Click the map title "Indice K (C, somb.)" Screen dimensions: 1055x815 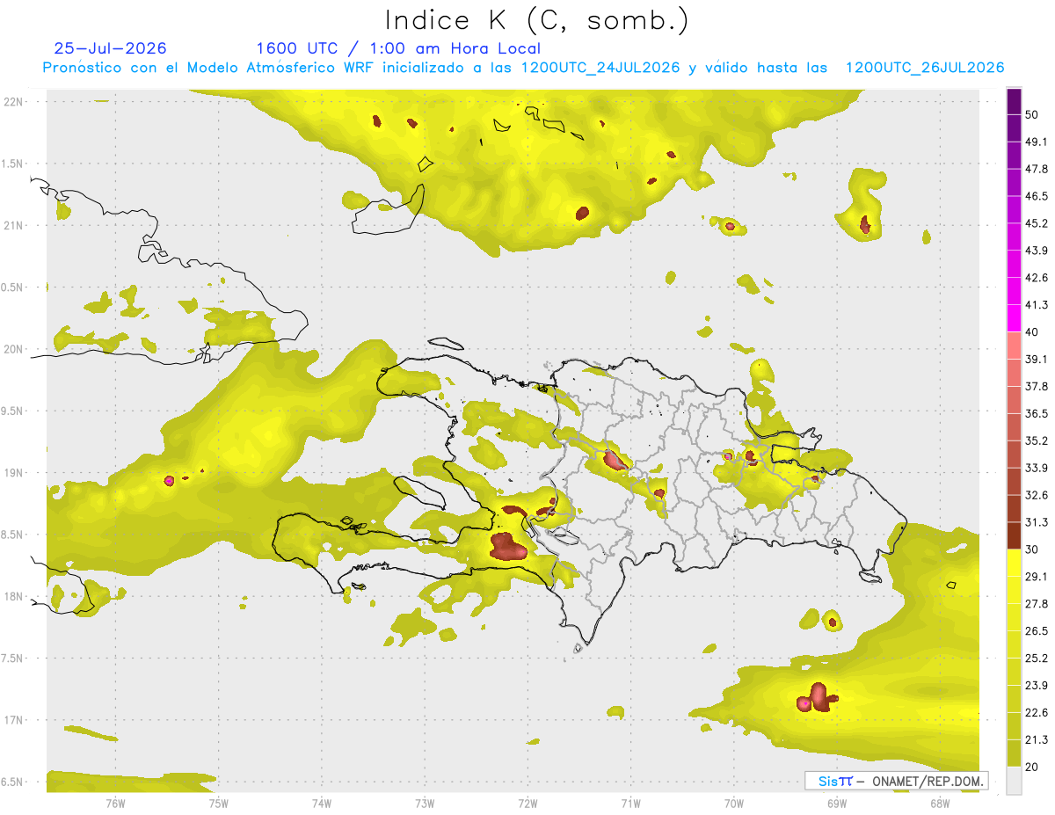point(536,20)
